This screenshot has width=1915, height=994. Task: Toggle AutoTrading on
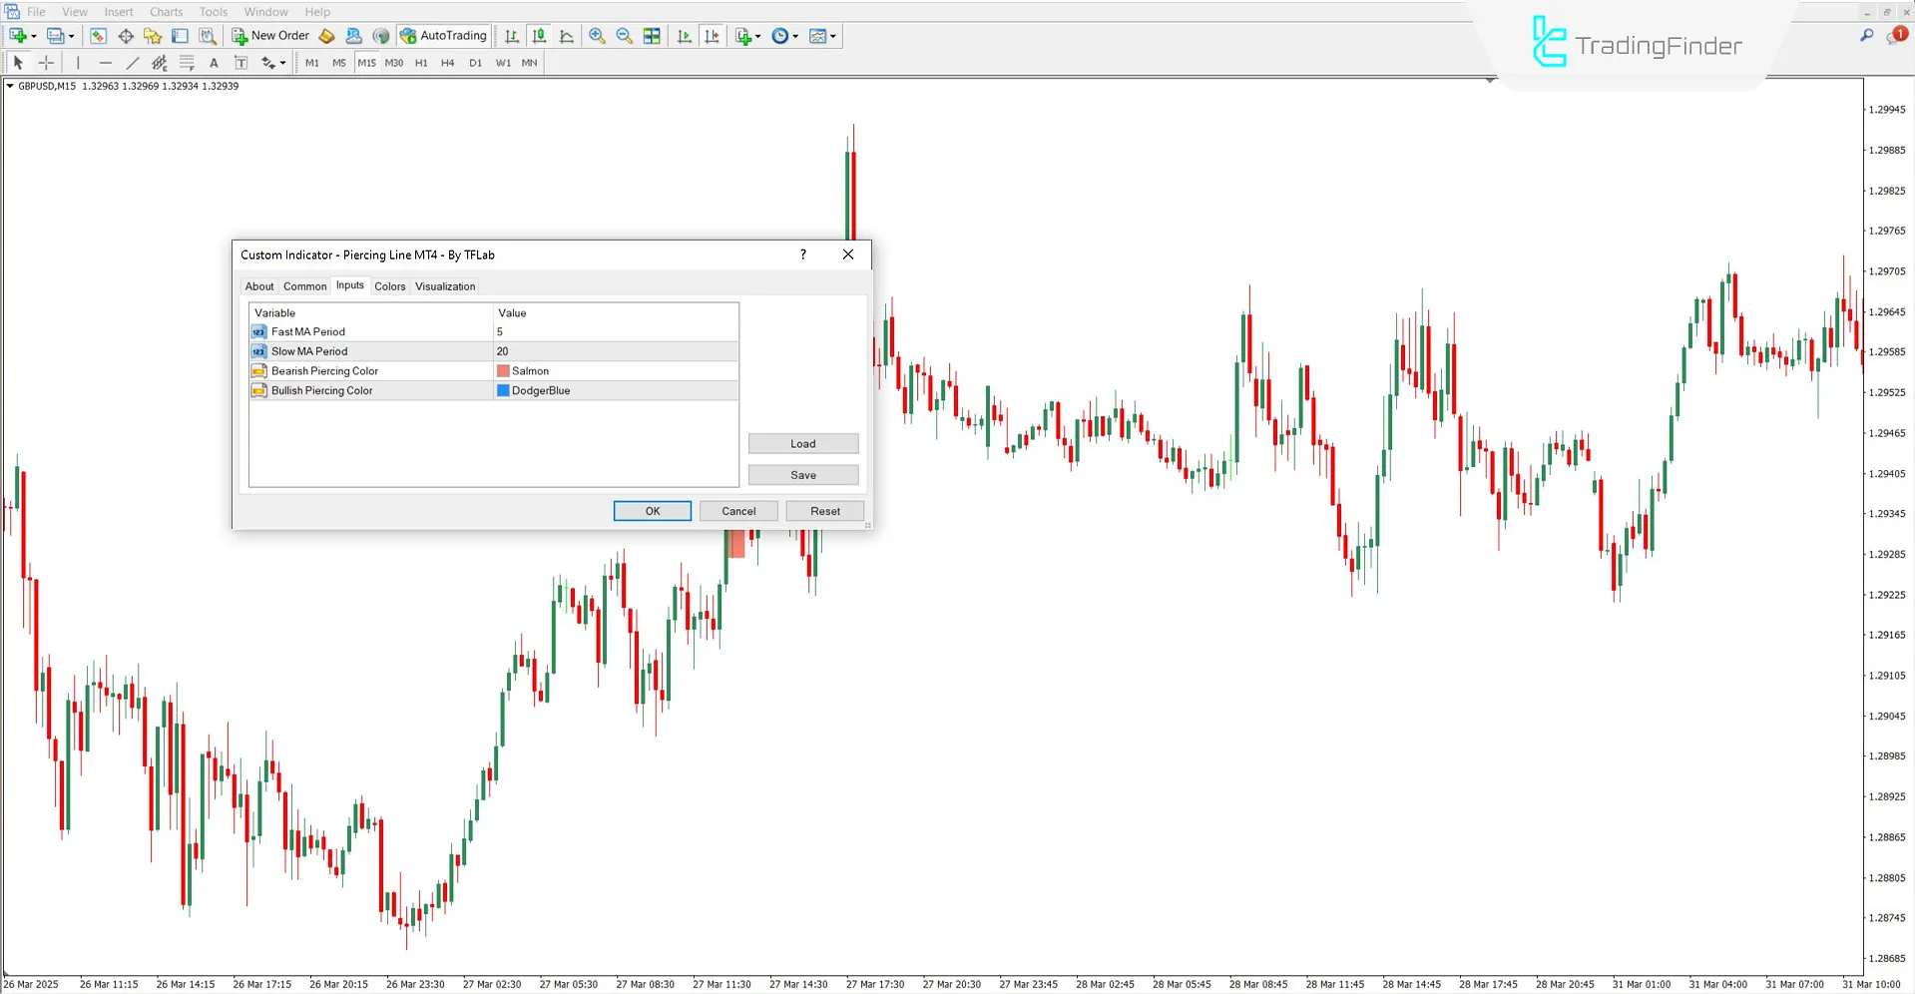(443, 35)
